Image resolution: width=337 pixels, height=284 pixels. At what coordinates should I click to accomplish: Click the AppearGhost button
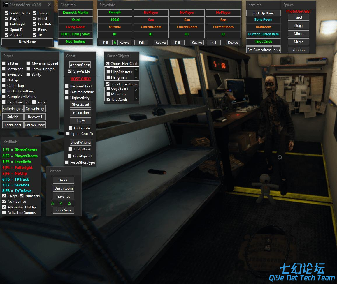pyautogui.click(x=80, y=65)
